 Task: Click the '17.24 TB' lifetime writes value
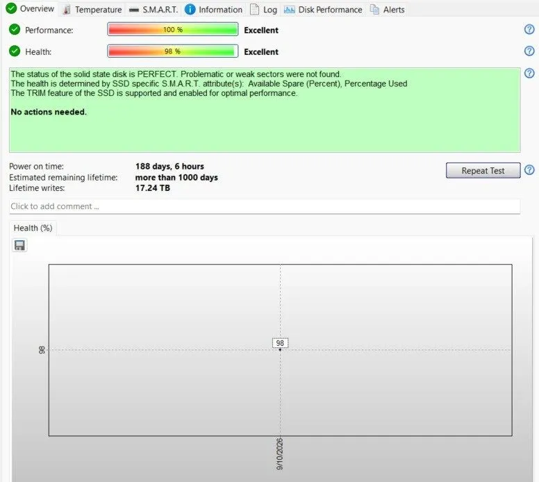coord(153,188)
